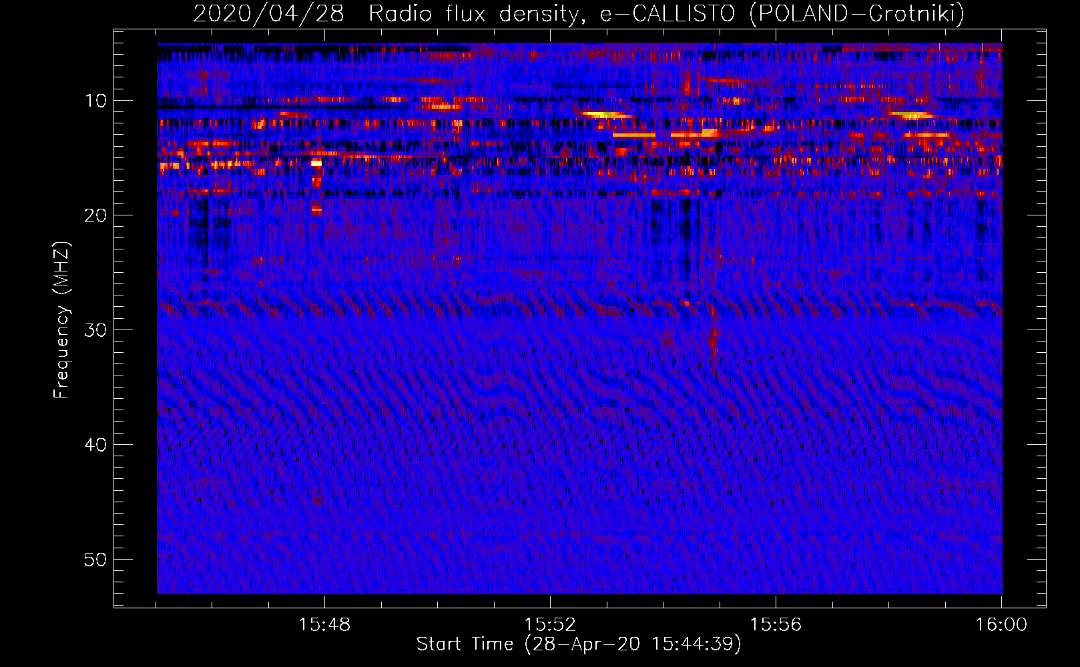
Task: Click the 15:48 time axis label
Action: click(324, 625)
